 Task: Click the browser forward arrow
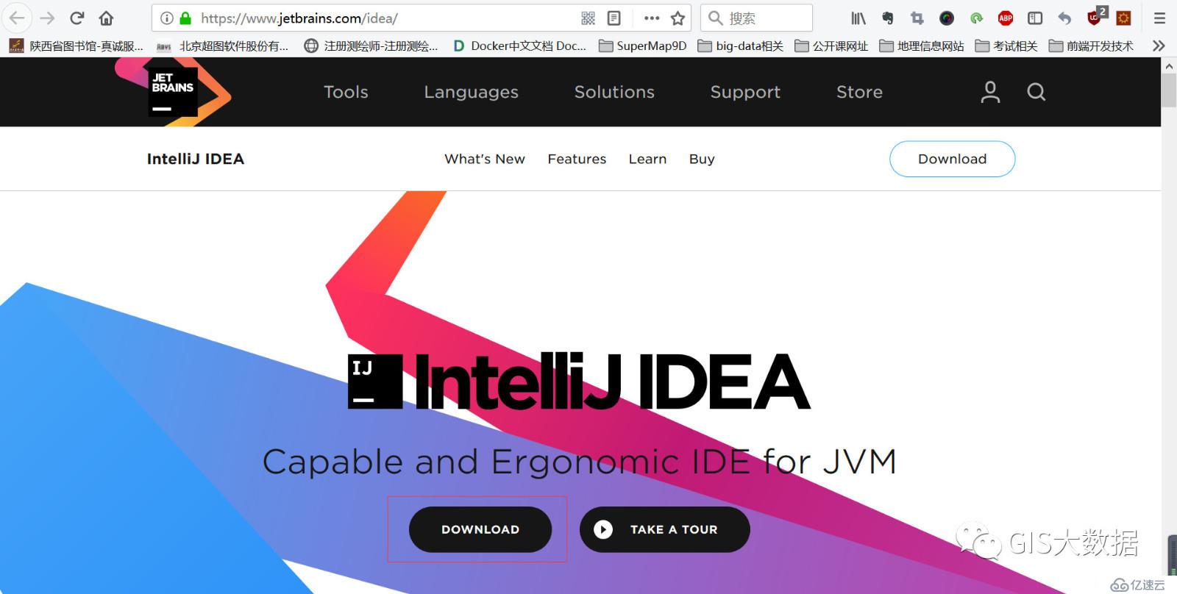[x=47, y=18]
